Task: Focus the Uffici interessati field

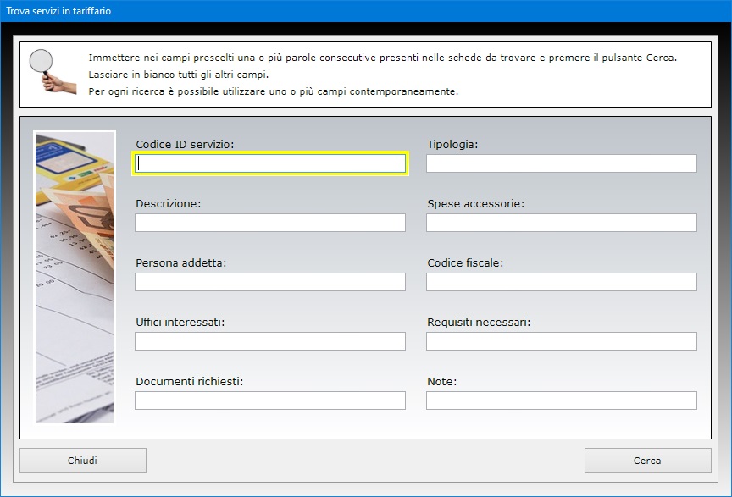Action: point(270,341)
